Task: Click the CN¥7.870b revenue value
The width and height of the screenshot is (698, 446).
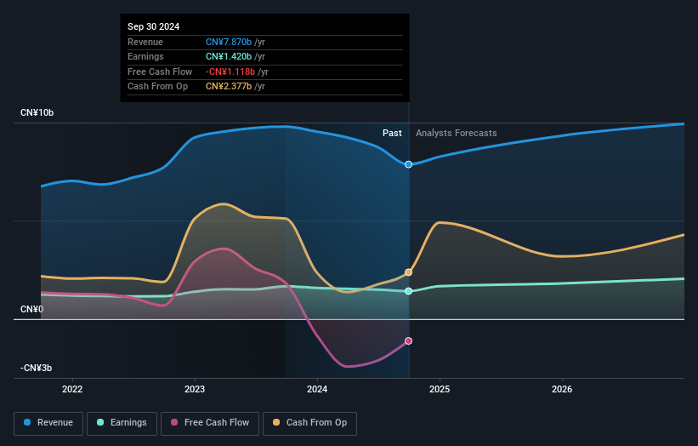Action: coord(229,42)
